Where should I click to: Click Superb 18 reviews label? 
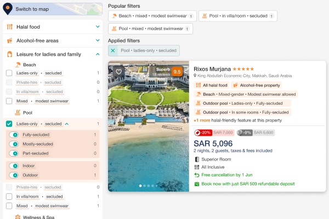click(162, 72)
